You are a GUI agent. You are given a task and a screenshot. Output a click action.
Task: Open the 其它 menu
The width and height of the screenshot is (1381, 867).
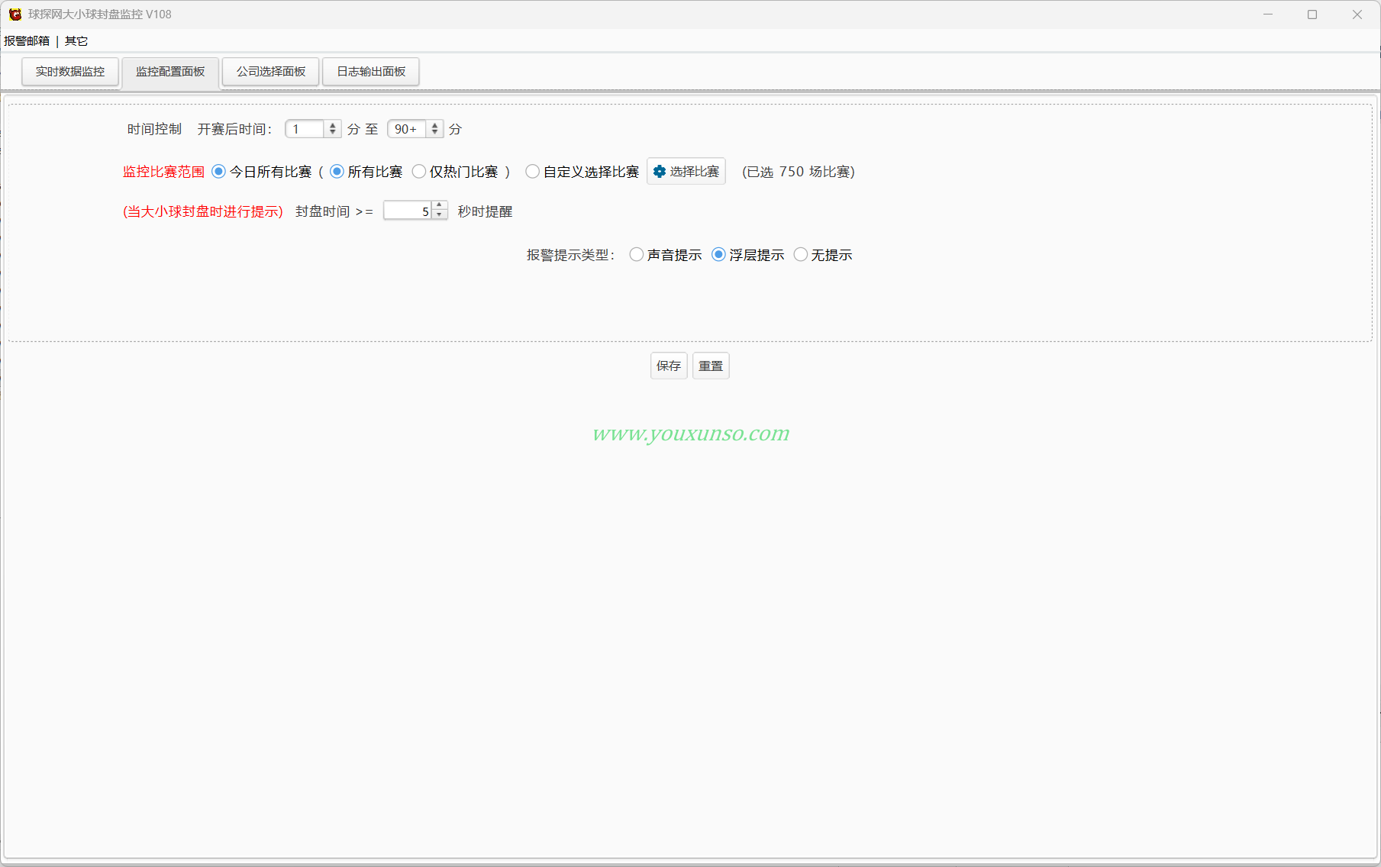click(x=76, y=41)
